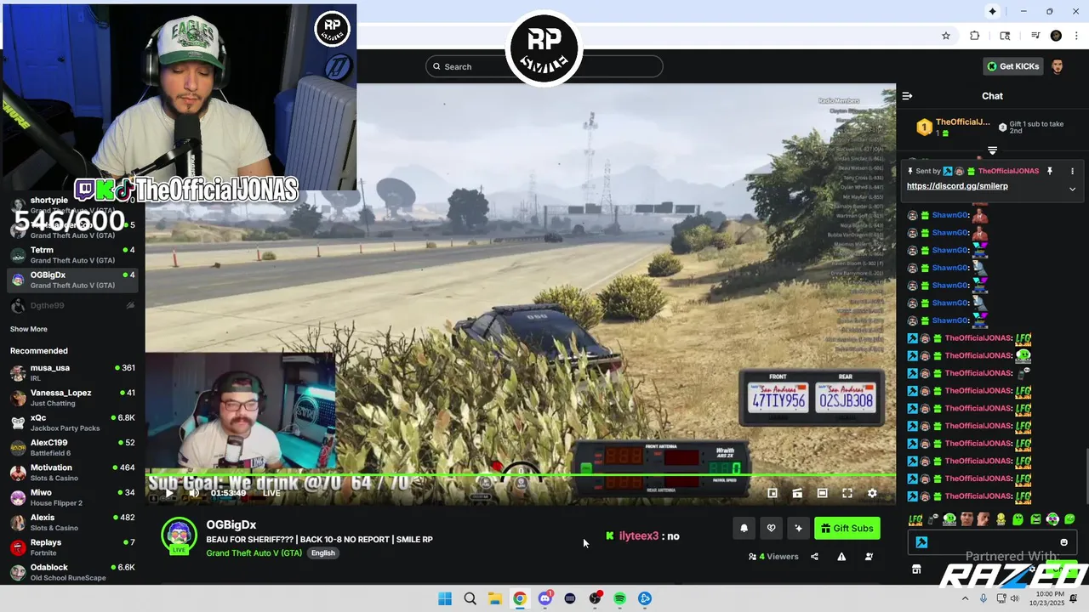Open Chrome profile avatar
The height and width of the screenshot is (612, 1089).
(x=1056, y=36)
